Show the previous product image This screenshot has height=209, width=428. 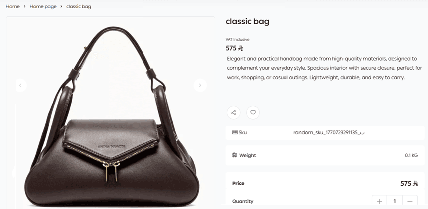pyautogui.click(x=21, y=85)
